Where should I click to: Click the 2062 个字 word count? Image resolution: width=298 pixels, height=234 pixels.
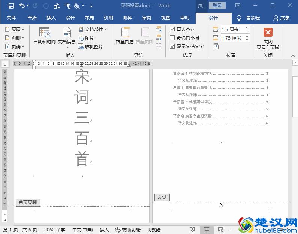(x=55, y=230)
